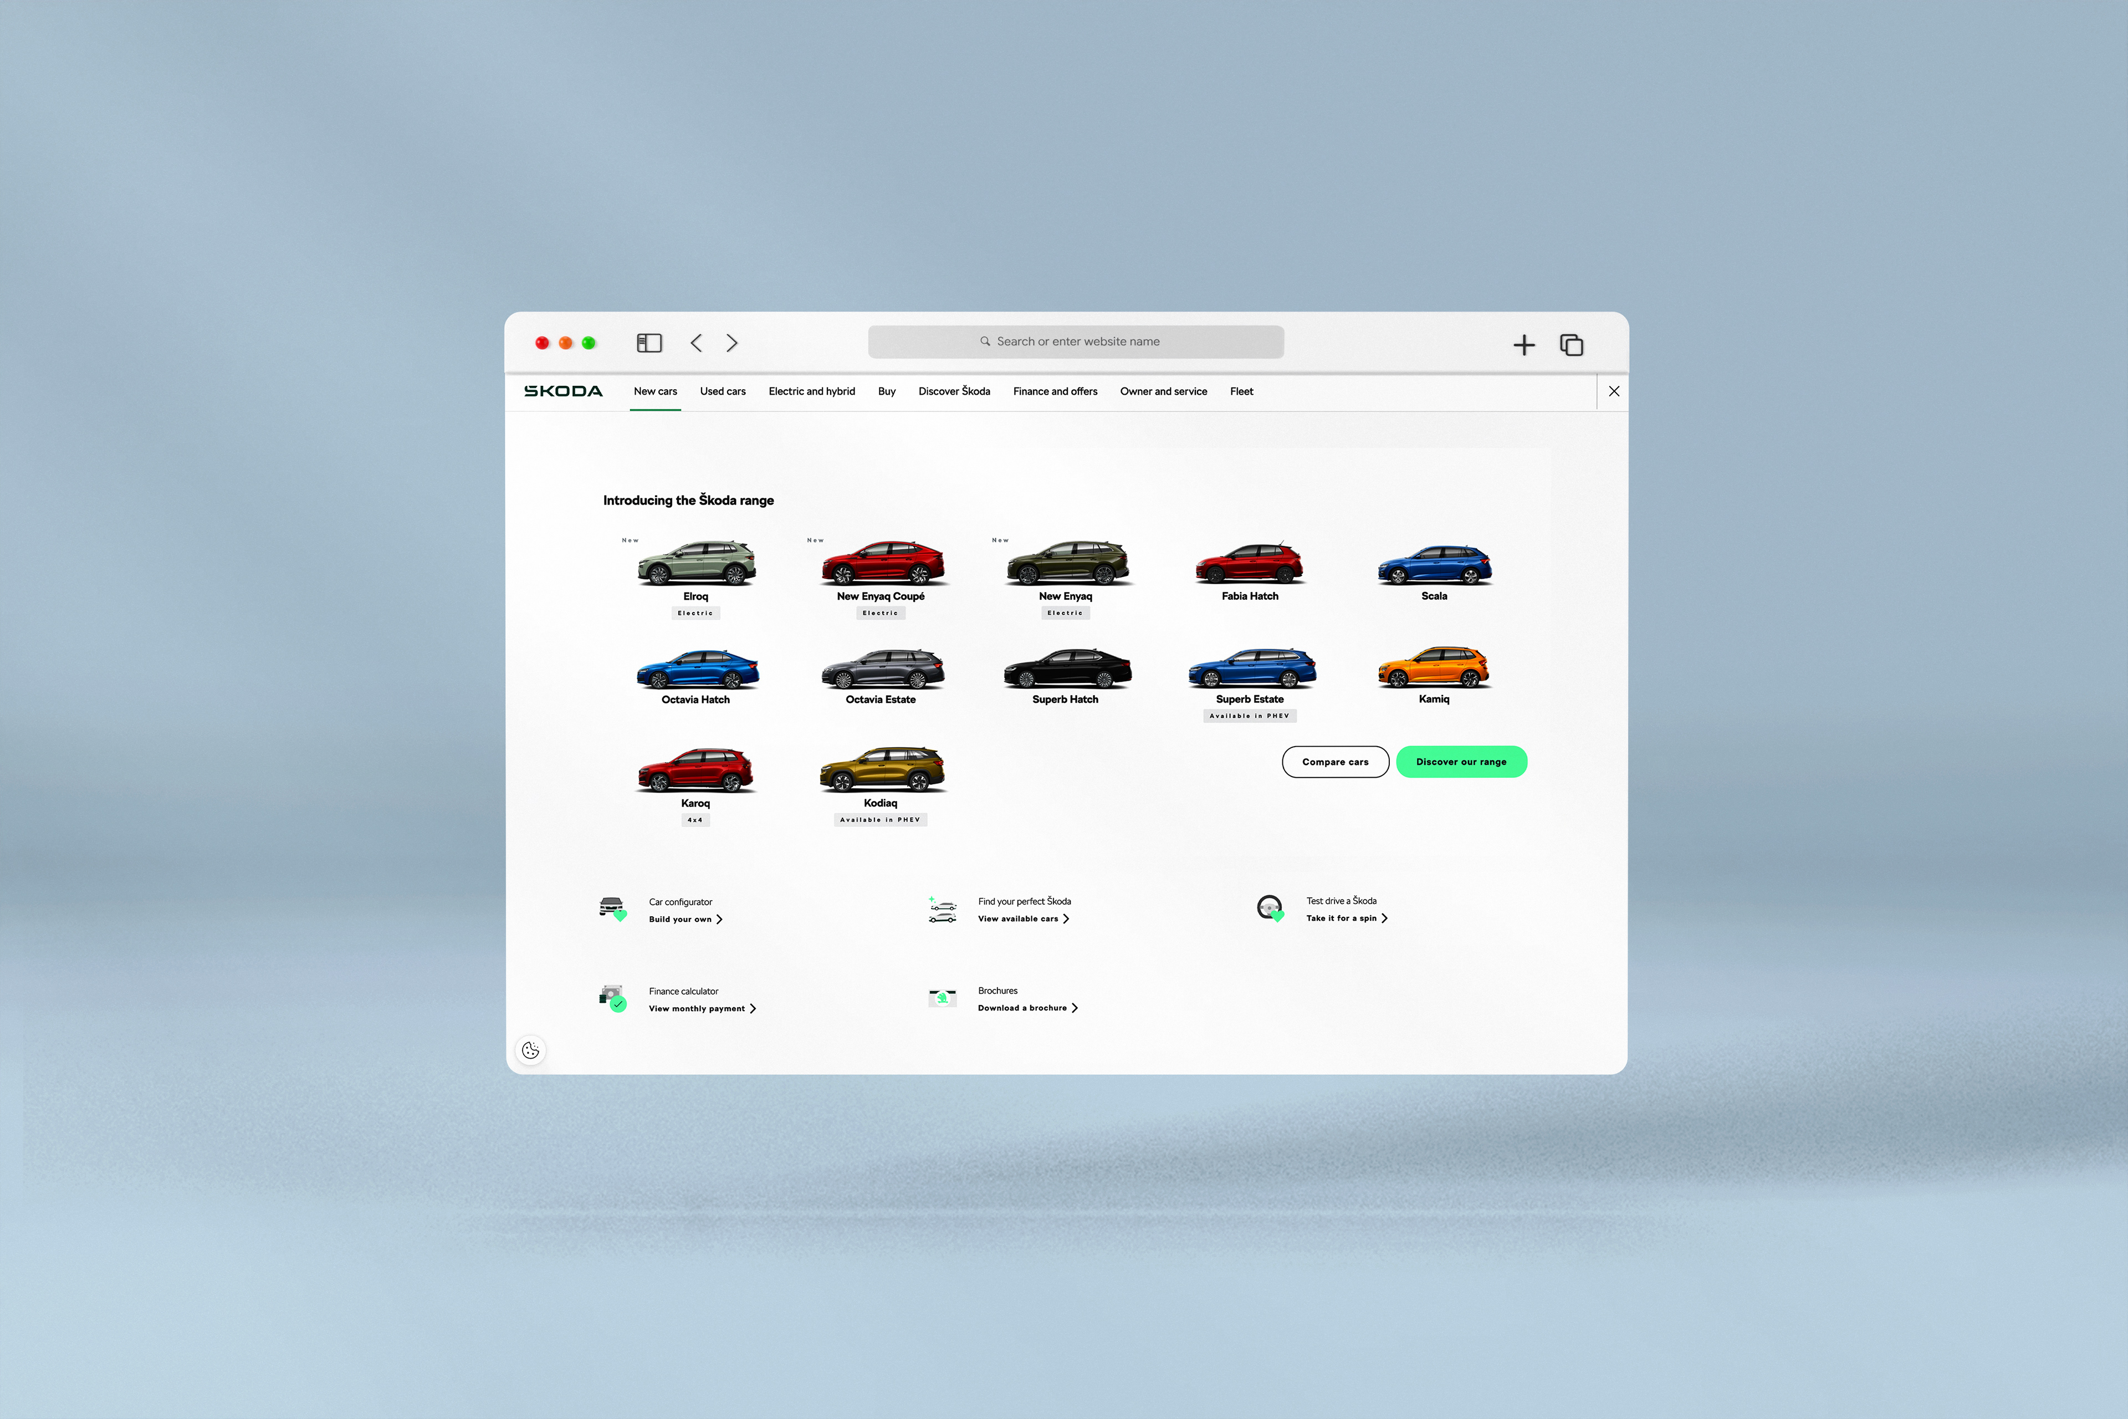Toggle the browser sidebar icon
Image resolution: width=2128 pixels, height=1419 pixels.
(649, 343)
